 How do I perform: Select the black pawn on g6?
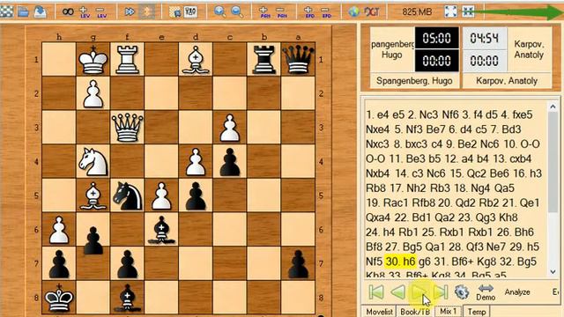[x=93, y=240]
